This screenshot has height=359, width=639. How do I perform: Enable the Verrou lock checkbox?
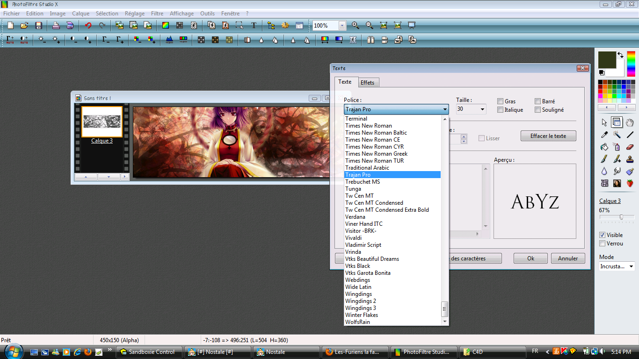[x=603, y=244]
